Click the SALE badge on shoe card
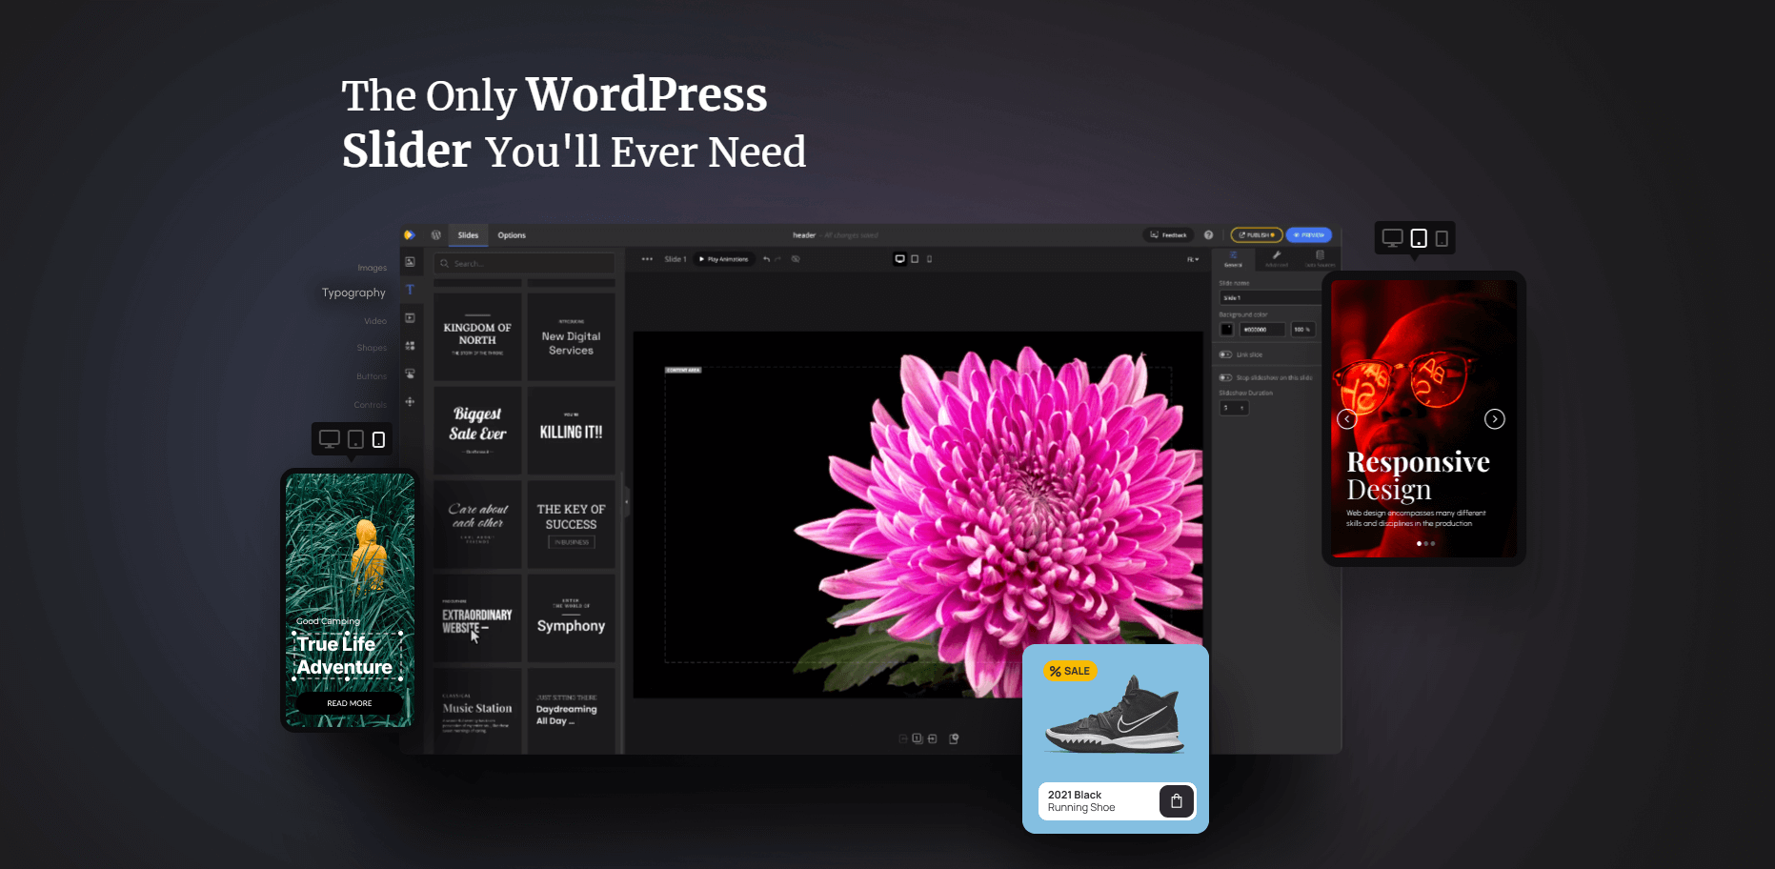 click(x=1070, y=671)
